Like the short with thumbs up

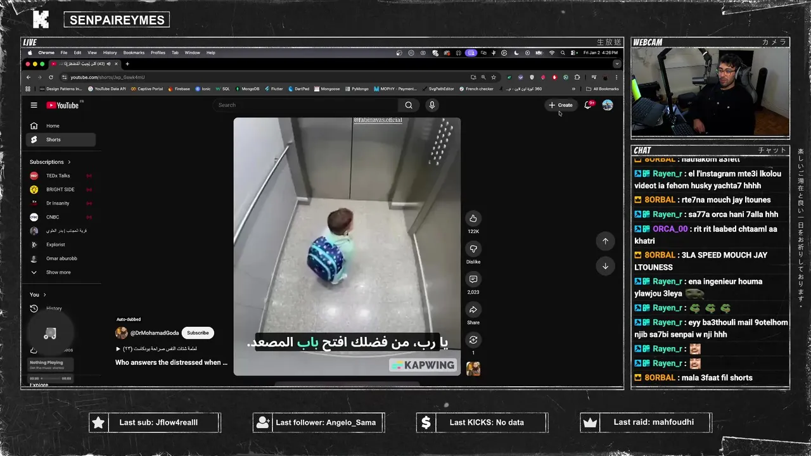tap(473, 218)
